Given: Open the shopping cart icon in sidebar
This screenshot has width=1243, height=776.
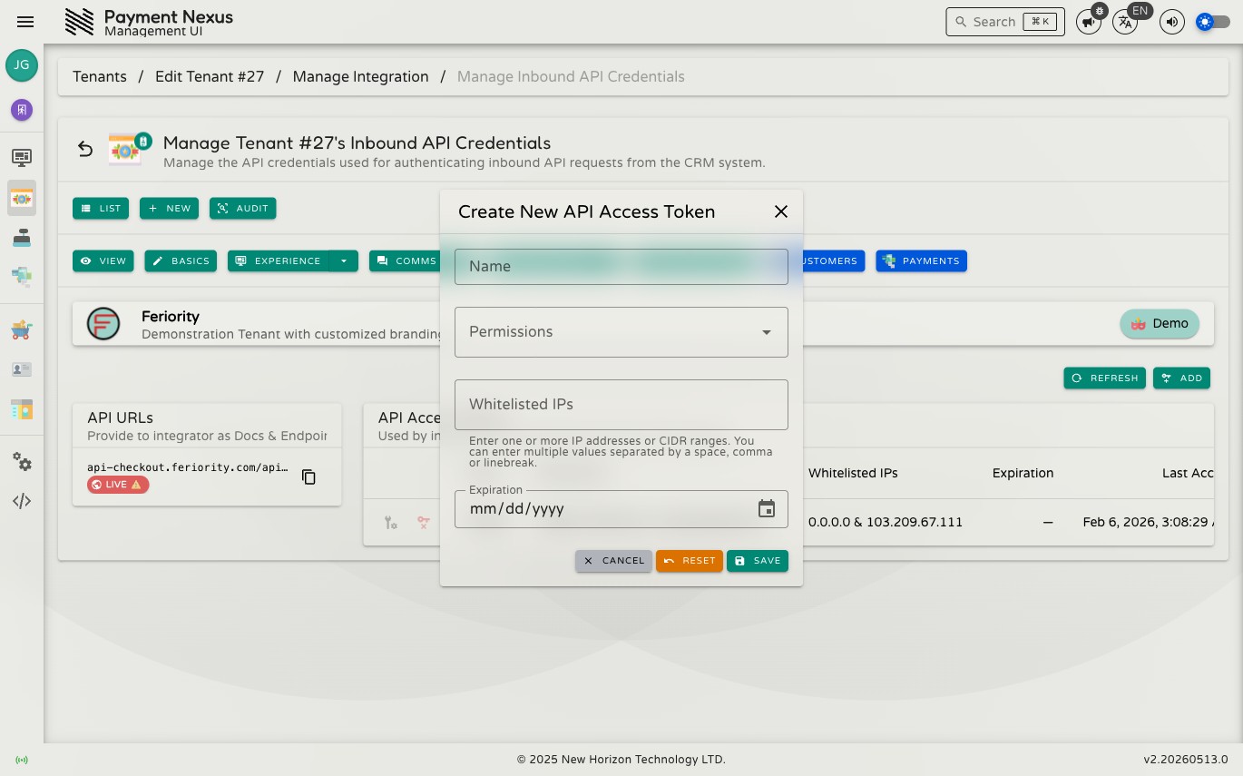Looking at the screenshot, I should point(22,329).
